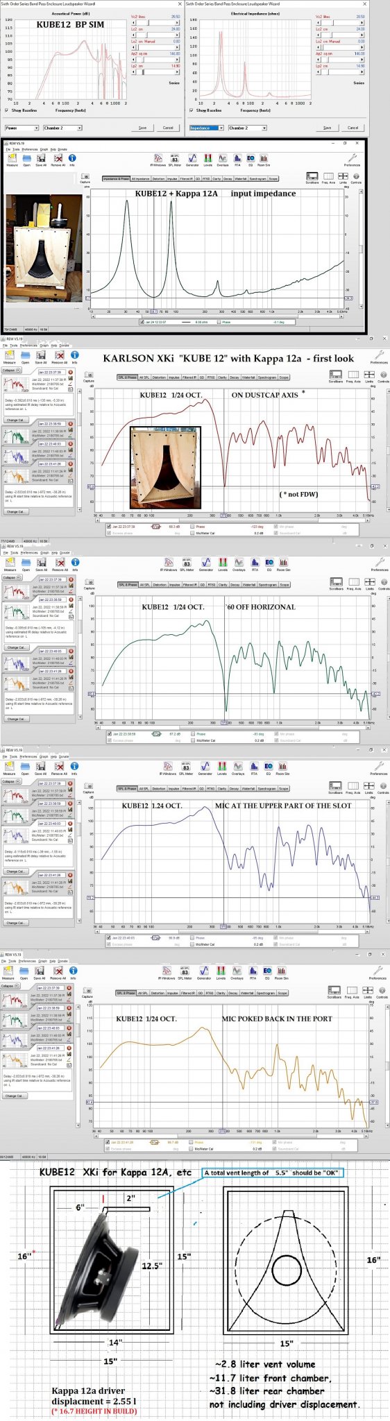
Task: Toggle Phase checkbox in input impedance window legend
Action: tap(219, 321)
